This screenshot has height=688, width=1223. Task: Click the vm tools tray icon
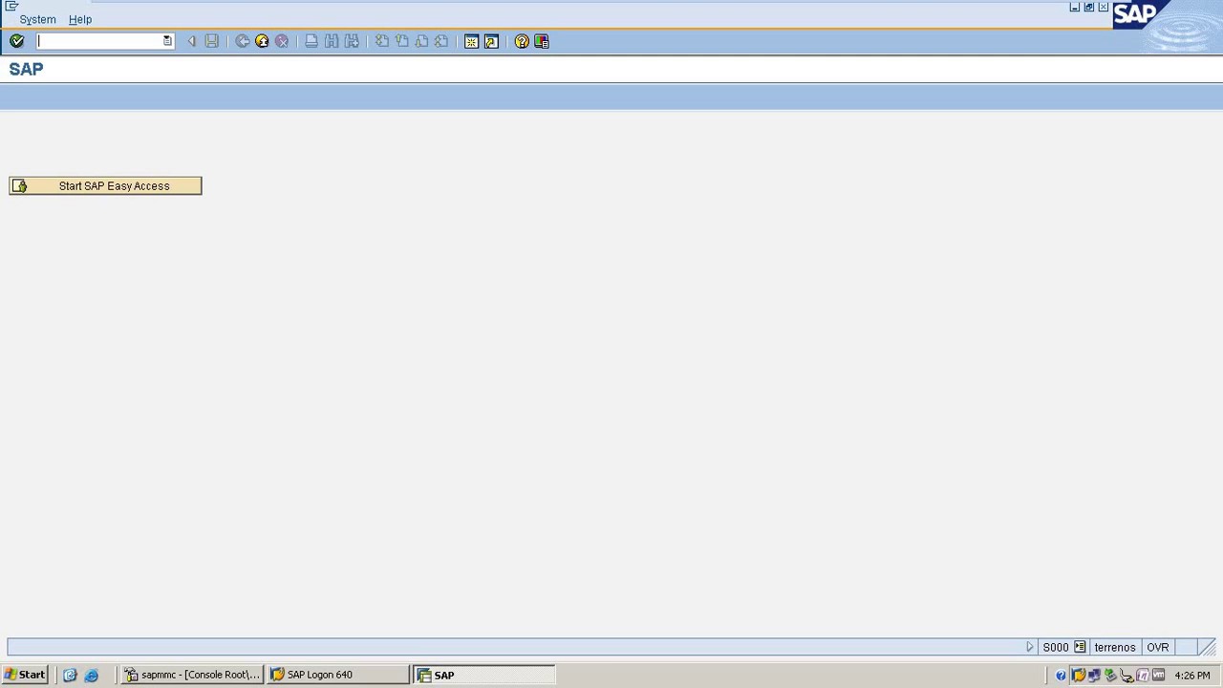coord(1159,676)
